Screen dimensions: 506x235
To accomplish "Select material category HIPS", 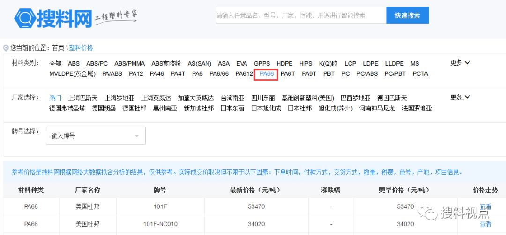I will tap(305, 64).
